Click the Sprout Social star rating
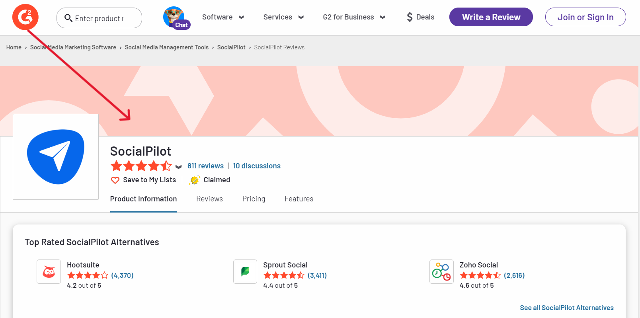 coord(284,275)
